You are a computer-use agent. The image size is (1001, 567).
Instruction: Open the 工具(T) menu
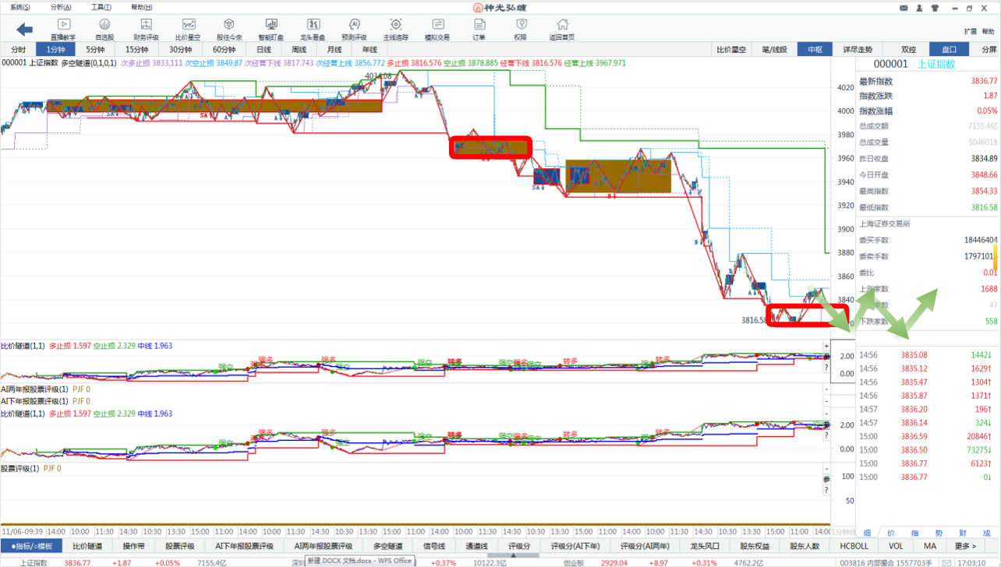pos(101,7)
